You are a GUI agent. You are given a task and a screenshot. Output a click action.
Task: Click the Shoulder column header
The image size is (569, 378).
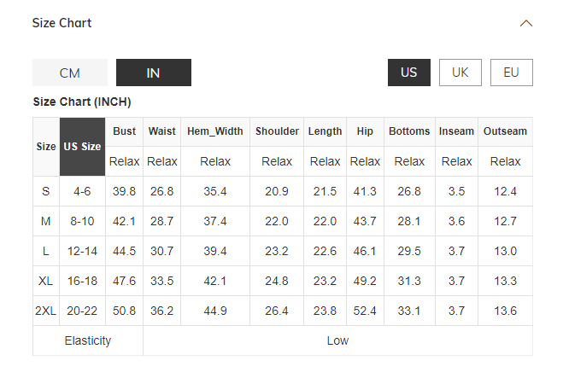coord(277,131)
